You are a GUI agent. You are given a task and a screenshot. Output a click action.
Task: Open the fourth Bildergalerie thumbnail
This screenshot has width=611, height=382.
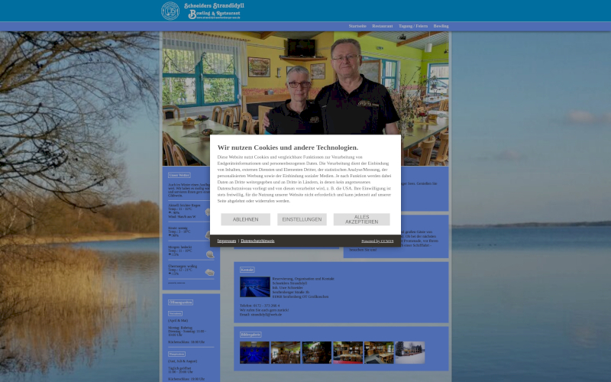(x=348, y=352)
